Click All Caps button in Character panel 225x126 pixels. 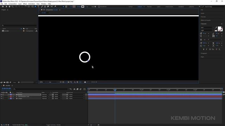point(210,49)
